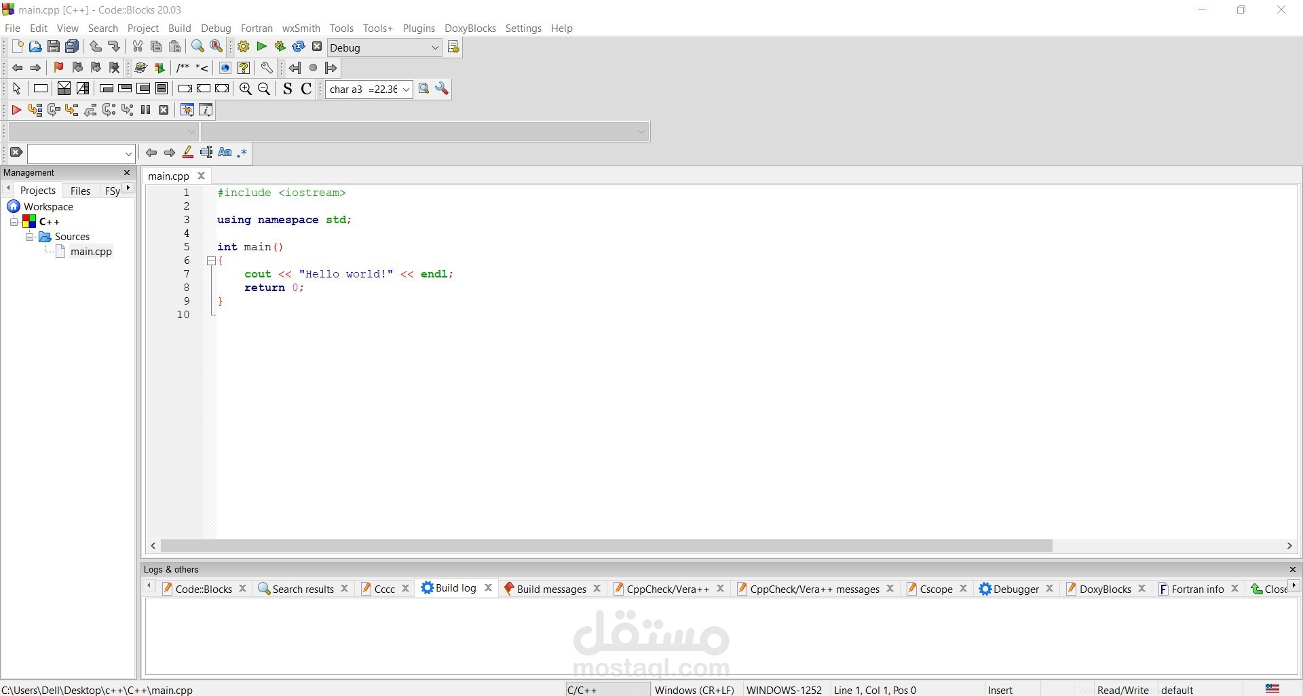Close the Management panel
Viewport: 1303px width, 696px height.
click(x=127, y=173)
